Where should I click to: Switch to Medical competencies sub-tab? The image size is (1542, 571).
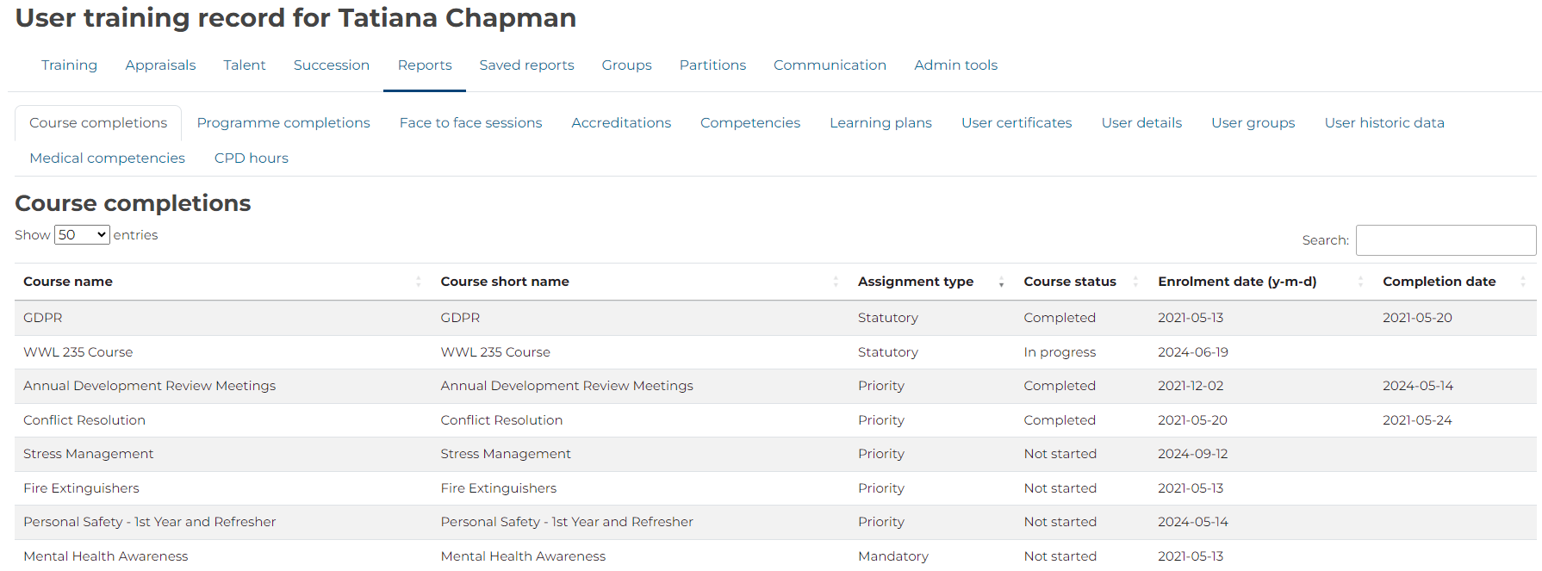107,158
